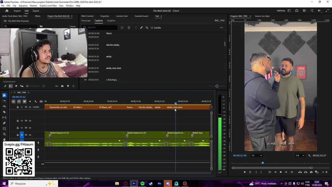The width and height of the screenshot is (332, 187).
Task: Select the Ripple Edit tool
Action: coord(4,106)
